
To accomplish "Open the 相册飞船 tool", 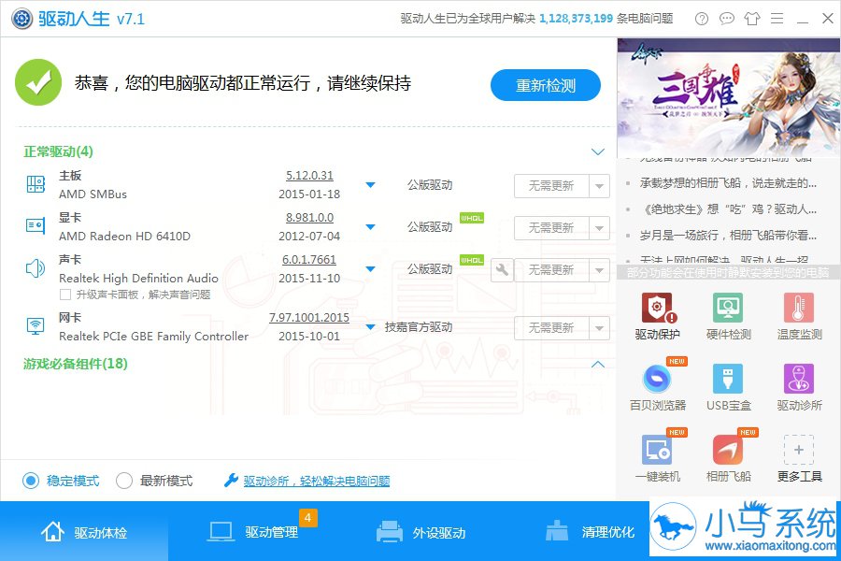I will pos(728,457).
